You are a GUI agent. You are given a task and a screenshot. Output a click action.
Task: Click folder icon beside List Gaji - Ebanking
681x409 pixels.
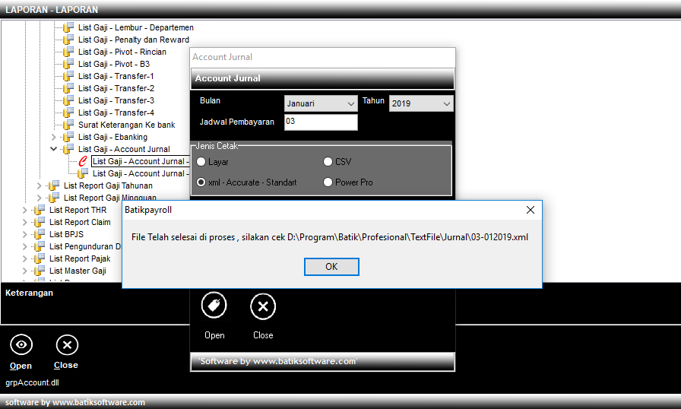point(69,137)
